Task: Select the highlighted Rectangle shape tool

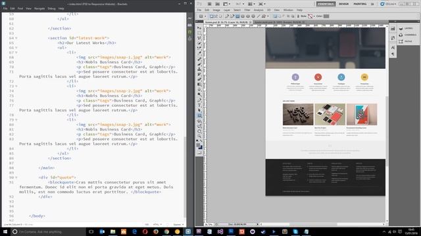Action: pos(199,115)
